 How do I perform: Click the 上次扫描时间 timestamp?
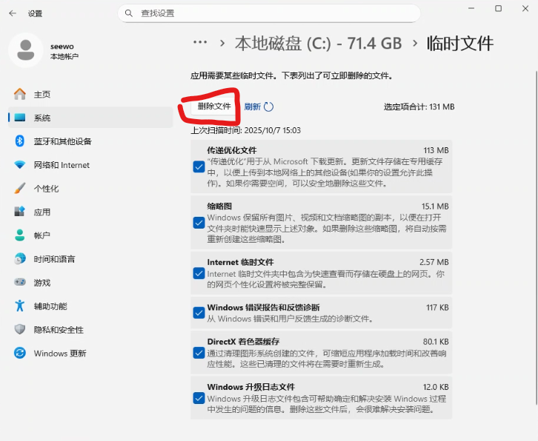click(x=246, y=130)
